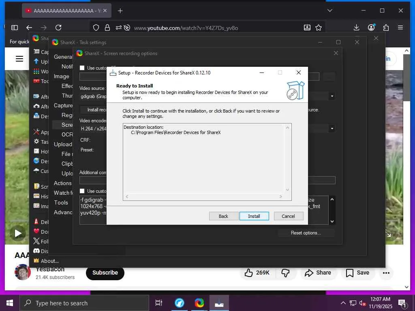Click the ShareX taskbar icon
The width and height of the screenshot is (415, 311).
(x=199, y=303)
